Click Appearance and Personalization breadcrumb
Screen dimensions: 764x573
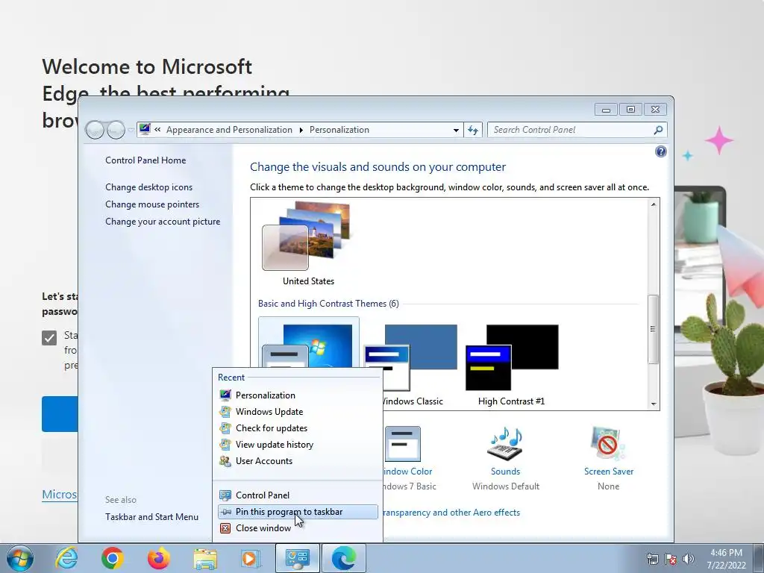[x=229, y=130]
